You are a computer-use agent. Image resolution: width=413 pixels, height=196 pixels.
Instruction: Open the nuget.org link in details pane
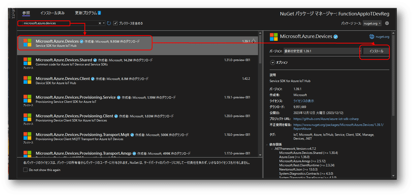point(382,37)
